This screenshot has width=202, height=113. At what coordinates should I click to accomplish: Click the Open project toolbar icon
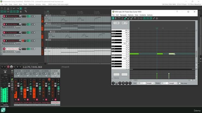[5, 8]
